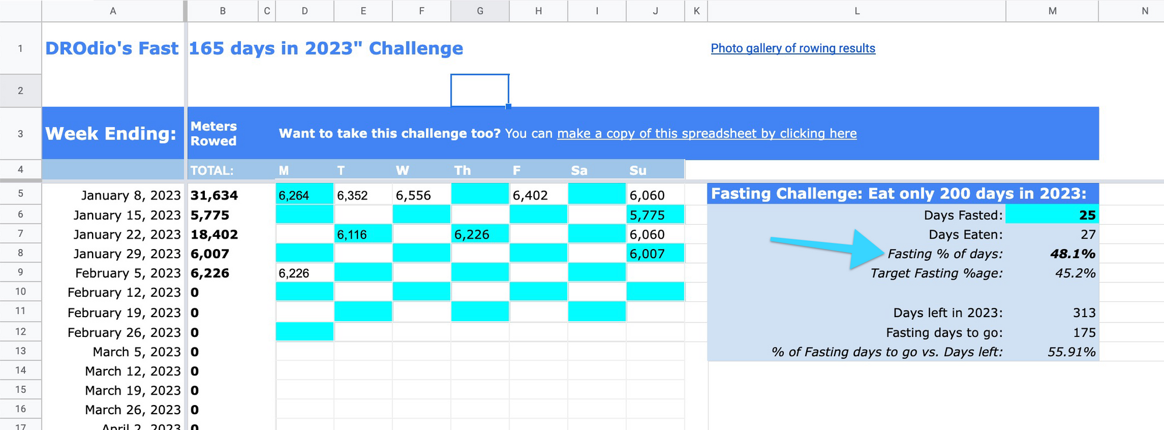Viewport: 1164px width, 430px height.
Task: Select the Target Fasting %age value 45.2%
Action: coord(1075,273)
